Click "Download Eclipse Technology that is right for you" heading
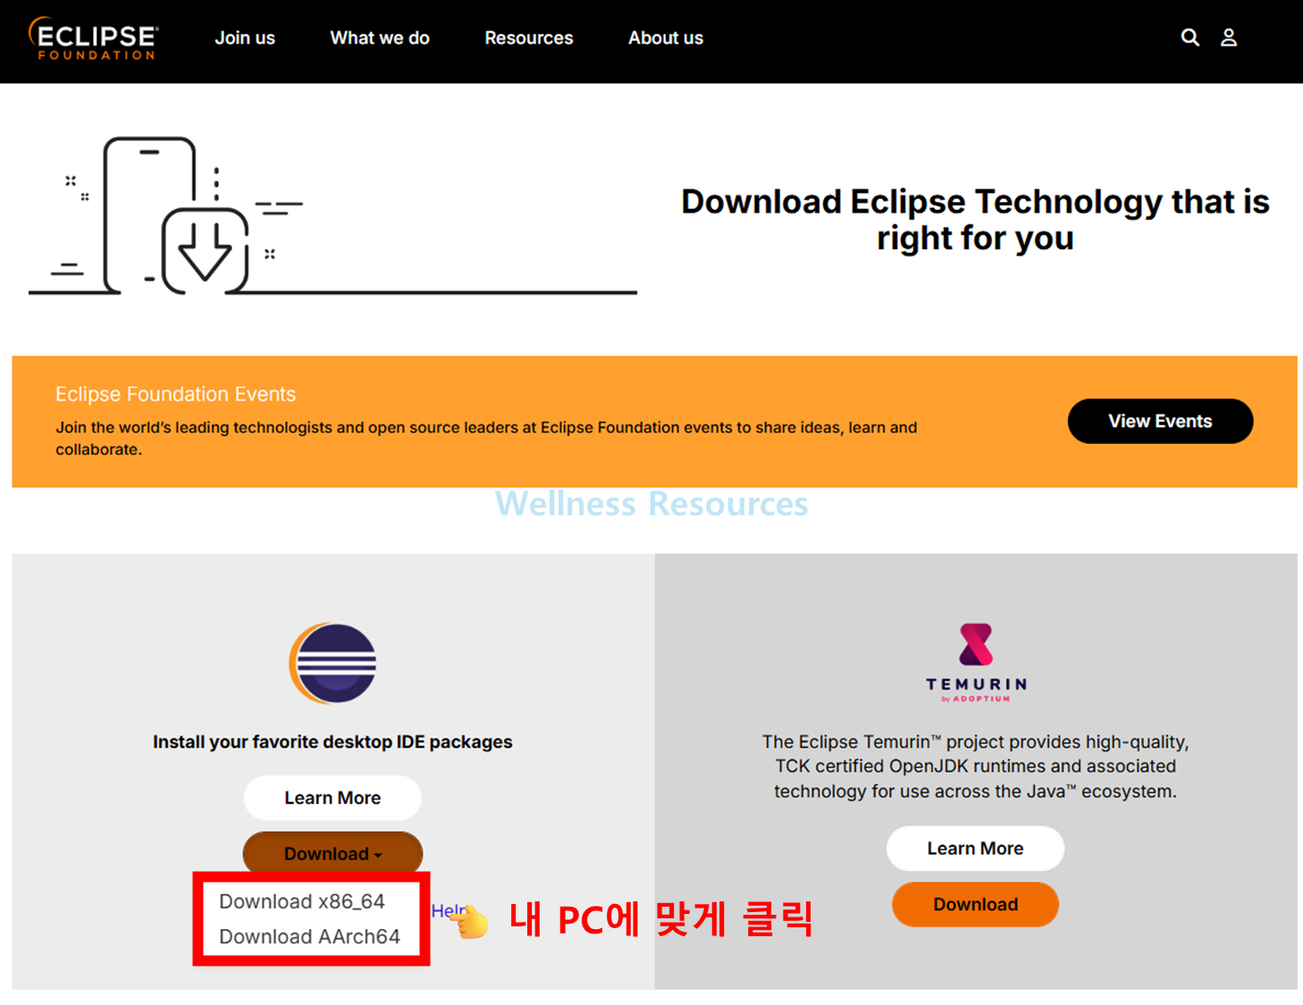This screenshot has height=1005, width=1303. click(x=975, y=220)
